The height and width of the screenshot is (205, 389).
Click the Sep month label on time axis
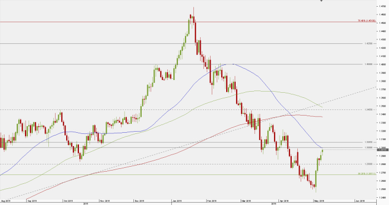[32, 201]
